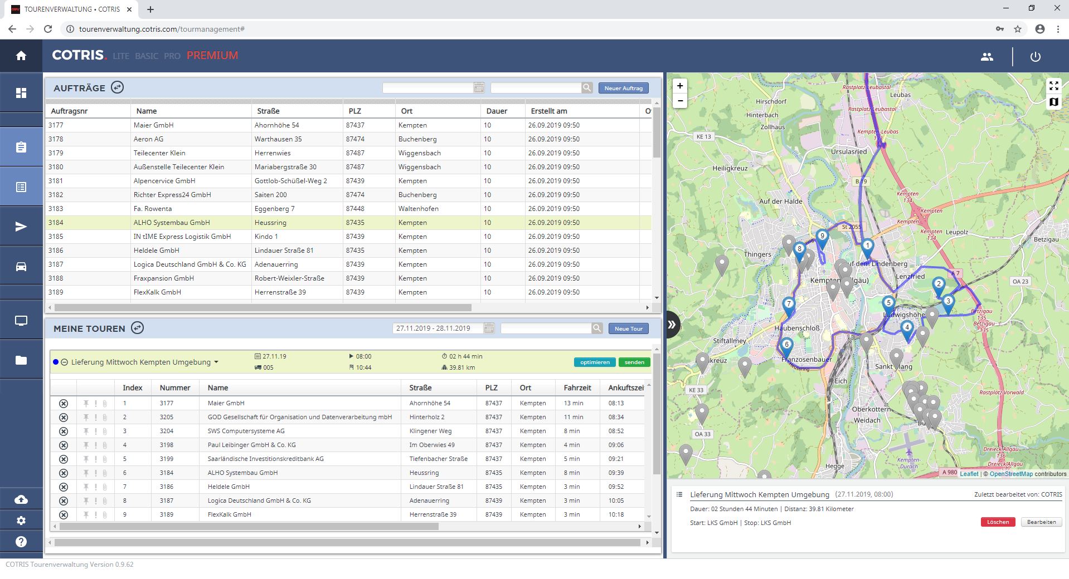Open the OpenStreetMap attribution link
The width and height of the screenshot is (1069, 579).
[x=1011, y=474]
